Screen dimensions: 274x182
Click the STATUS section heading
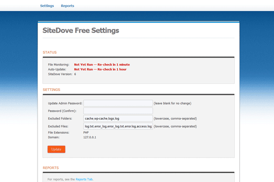tap(50, 53)
